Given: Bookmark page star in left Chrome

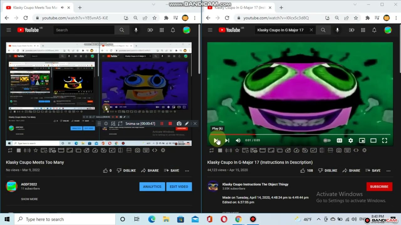Looking at the screenshot, I should [x=154, y=18].
